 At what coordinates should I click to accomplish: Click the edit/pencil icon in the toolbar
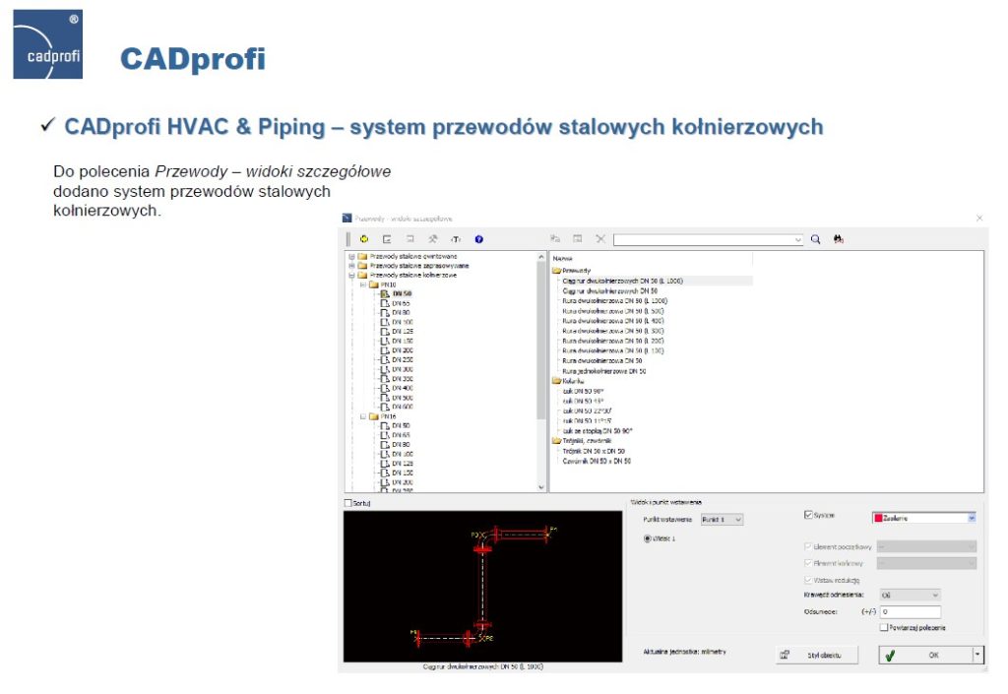tap(388, 239)
